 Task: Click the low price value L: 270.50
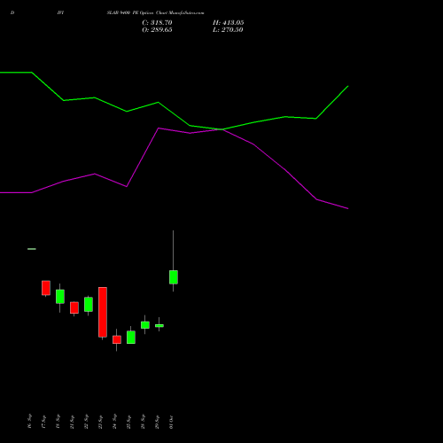point(228,30)
